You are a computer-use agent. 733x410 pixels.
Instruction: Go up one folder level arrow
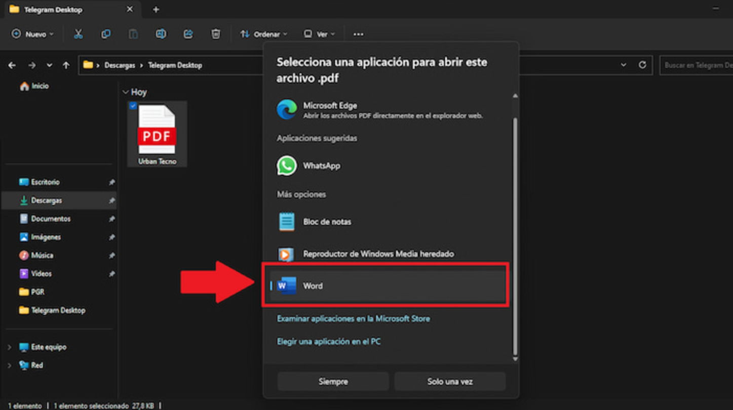tap(66, 65)
